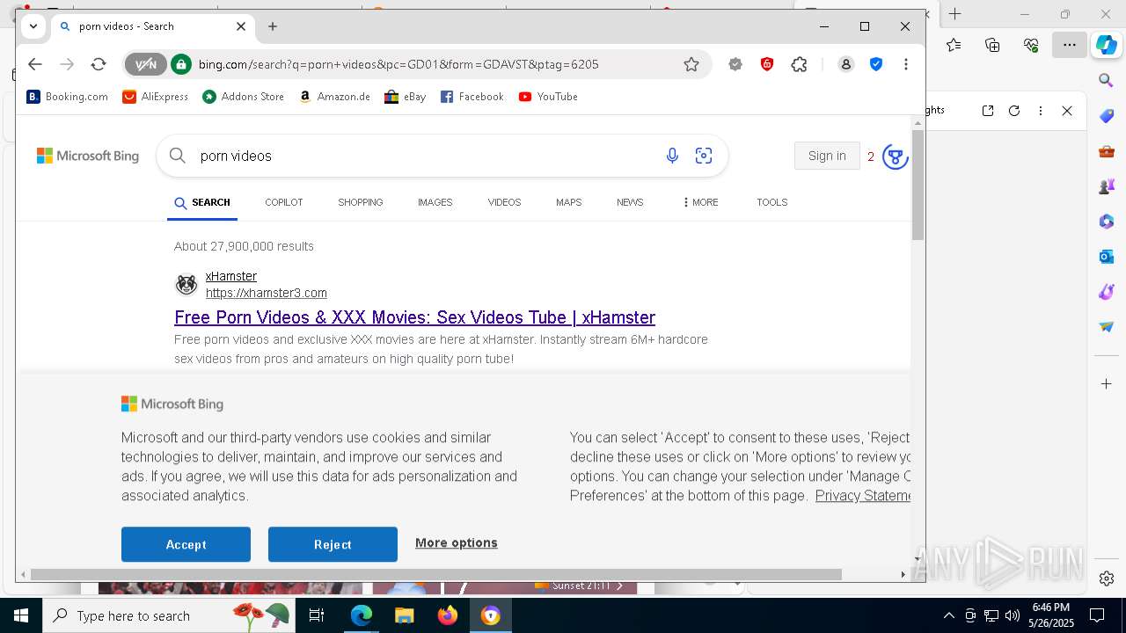This screenshot has height=633, width=1126.
Task: Open the Rewards medal icon
Action: point(896,156)
